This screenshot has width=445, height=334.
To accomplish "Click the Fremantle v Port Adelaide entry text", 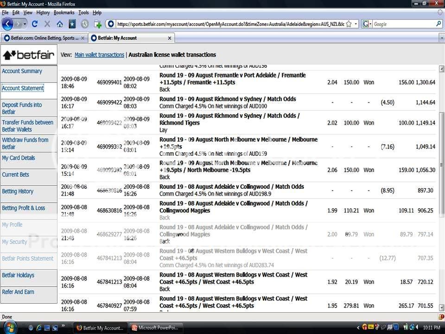I will click(x=232, y=79).
